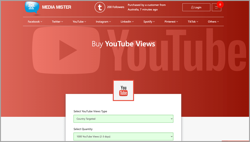The width and height of the screenshot is (250, 142).
Task: Open the Facebook menu
Action: 35,22
